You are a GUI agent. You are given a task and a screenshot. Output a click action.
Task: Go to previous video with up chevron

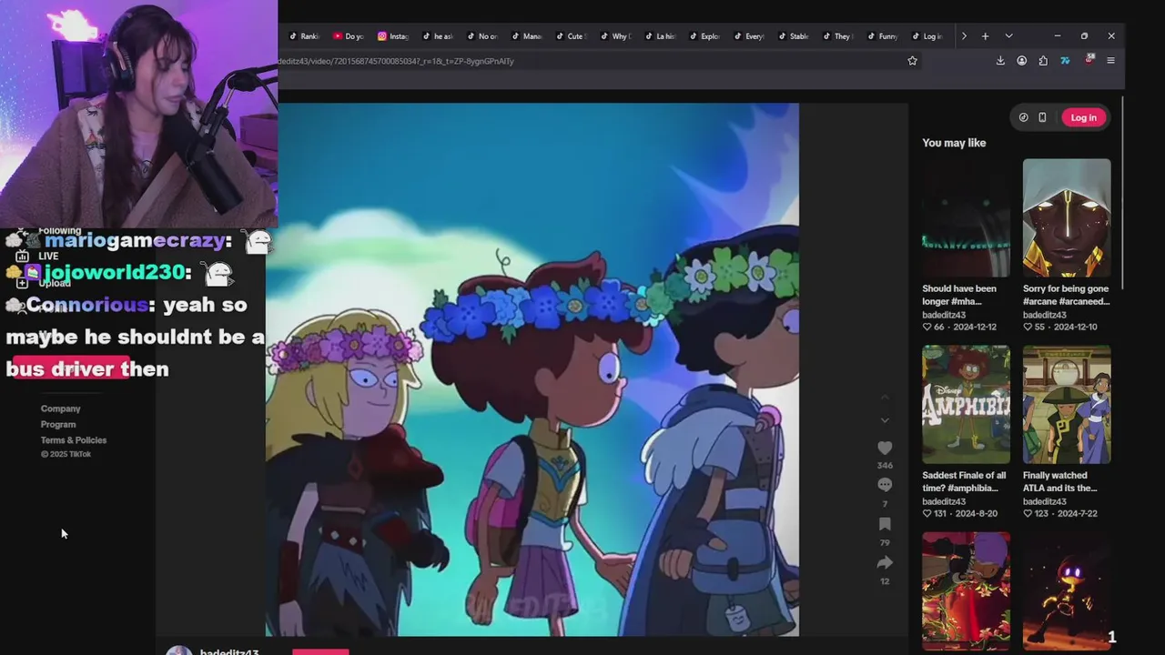pyautogui.click(x=885, y=398)
